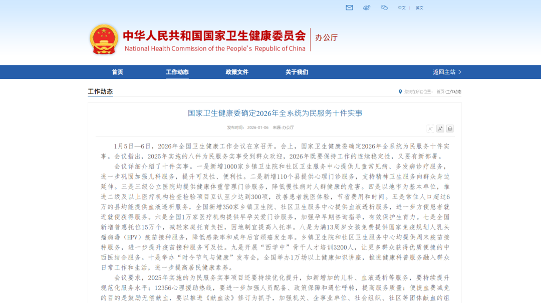Click the email envelope icon

349,7
